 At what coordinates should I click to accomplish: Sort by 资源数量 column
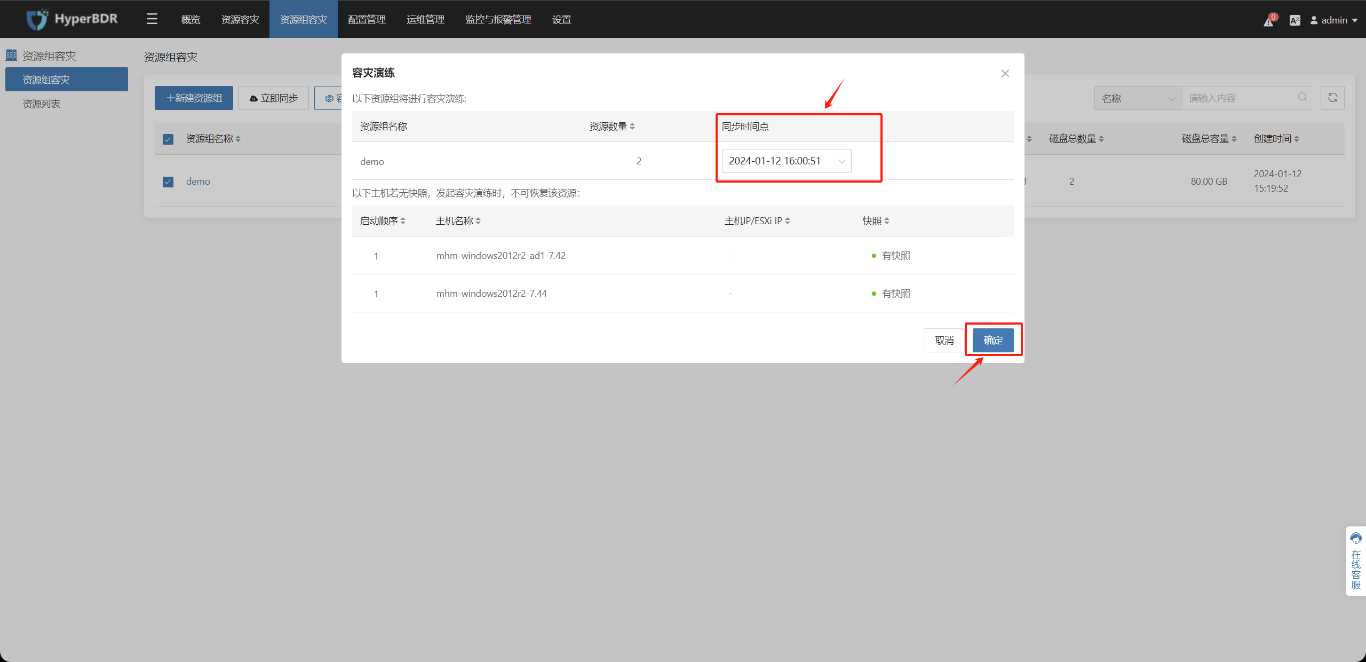pos(632,127)
